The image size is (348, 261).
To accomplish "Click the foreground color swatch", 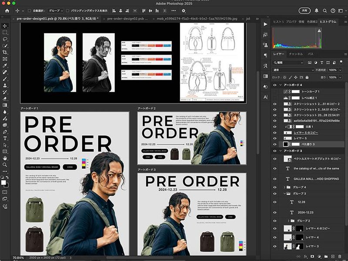I will [x=4, y=182].
